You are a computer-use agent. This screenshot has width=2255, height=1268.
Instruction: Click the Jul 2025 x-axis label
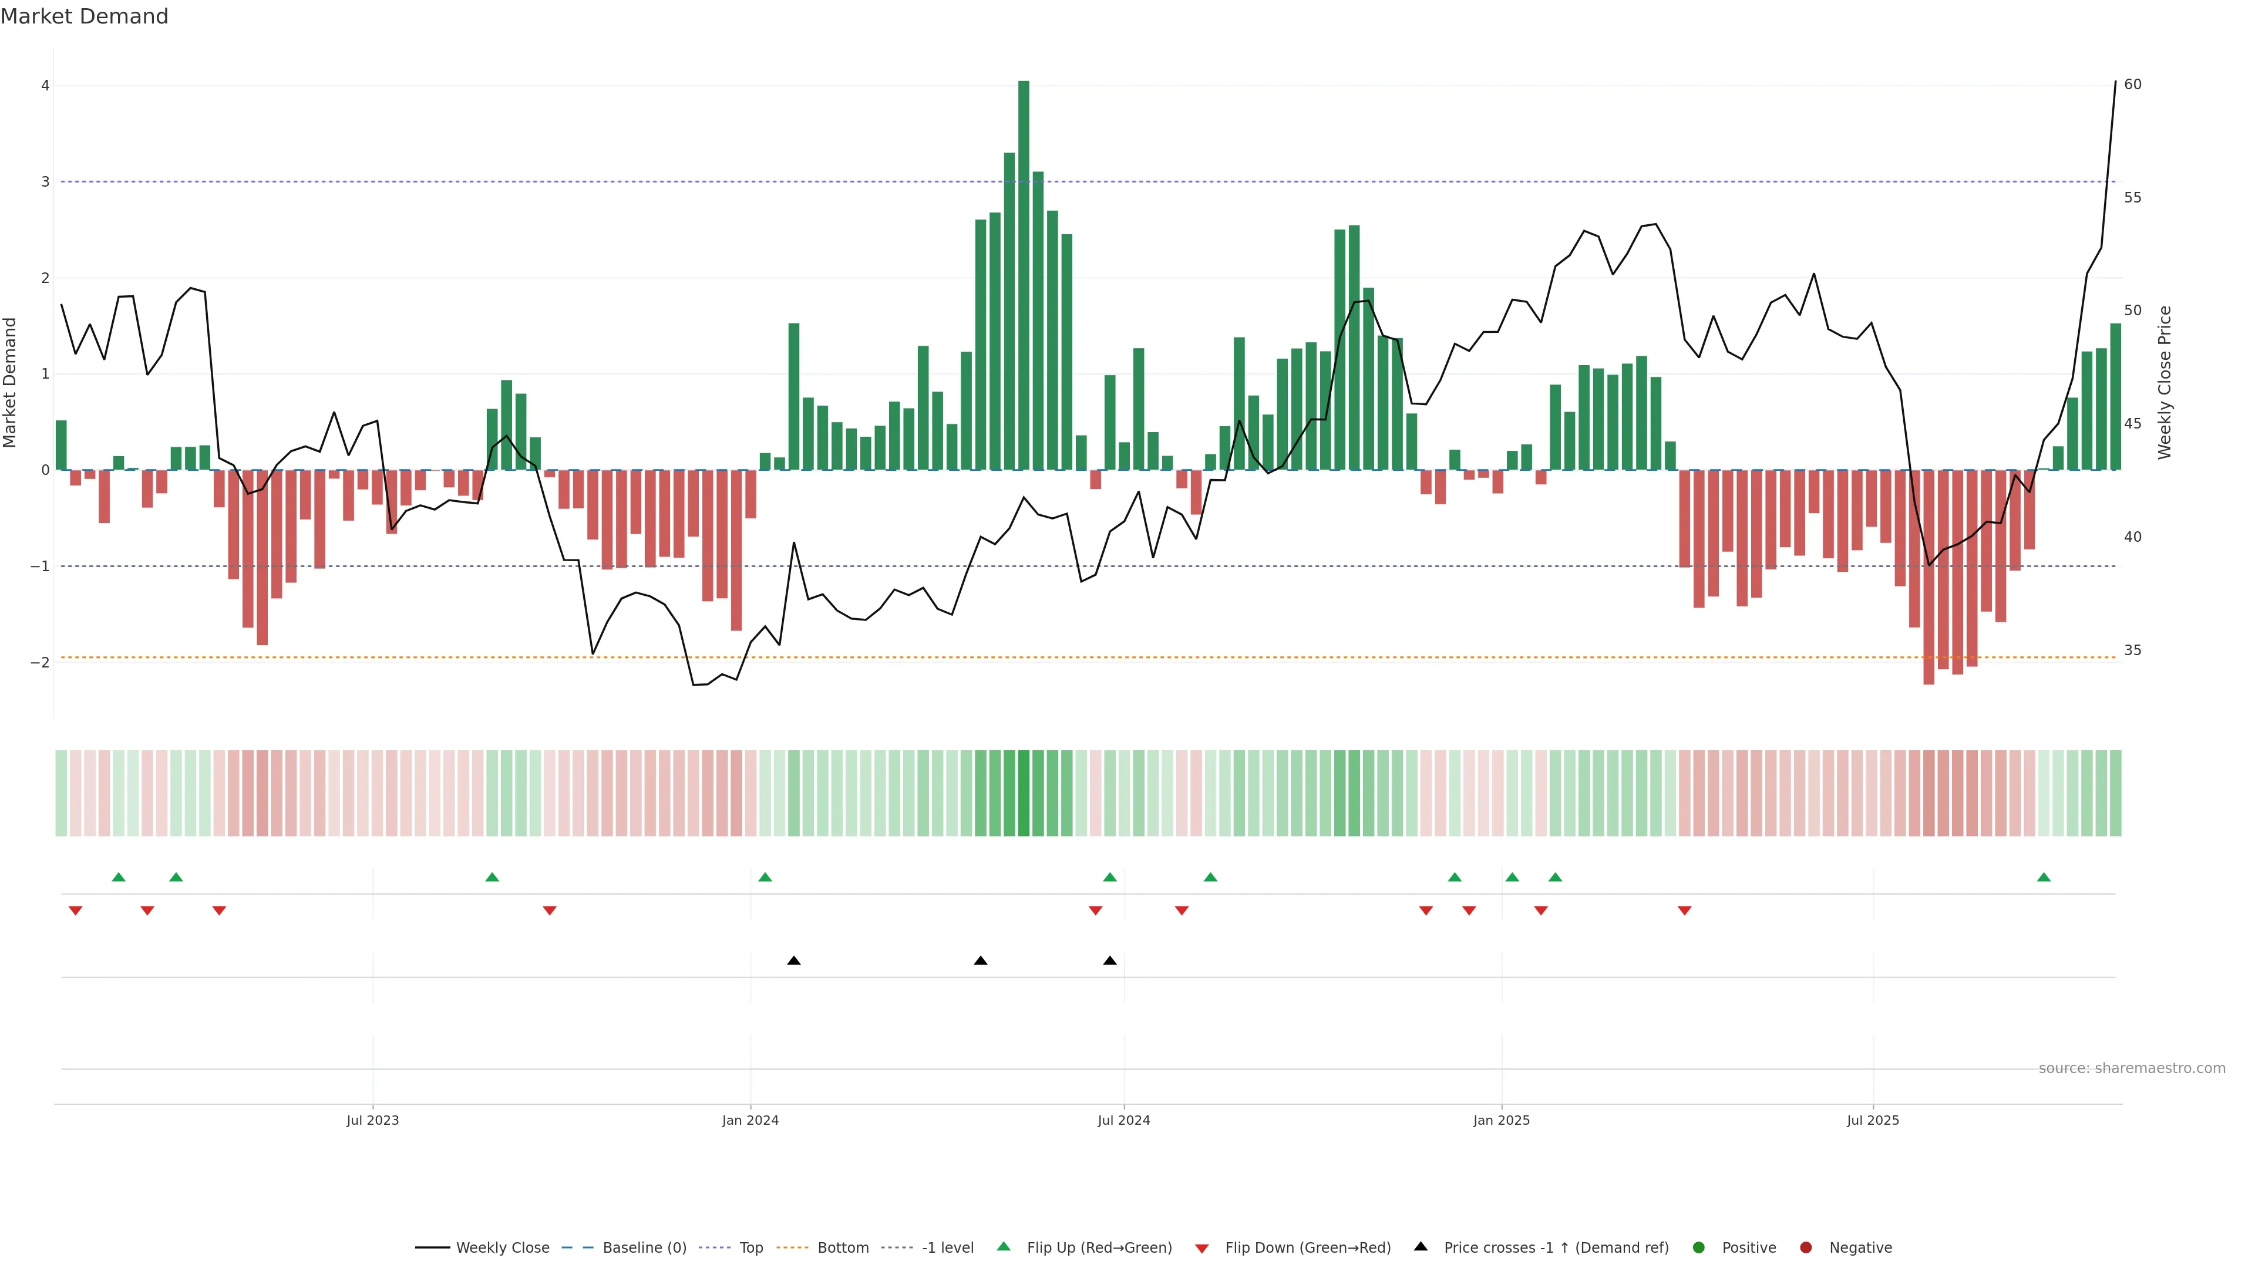[1873, 1120]
